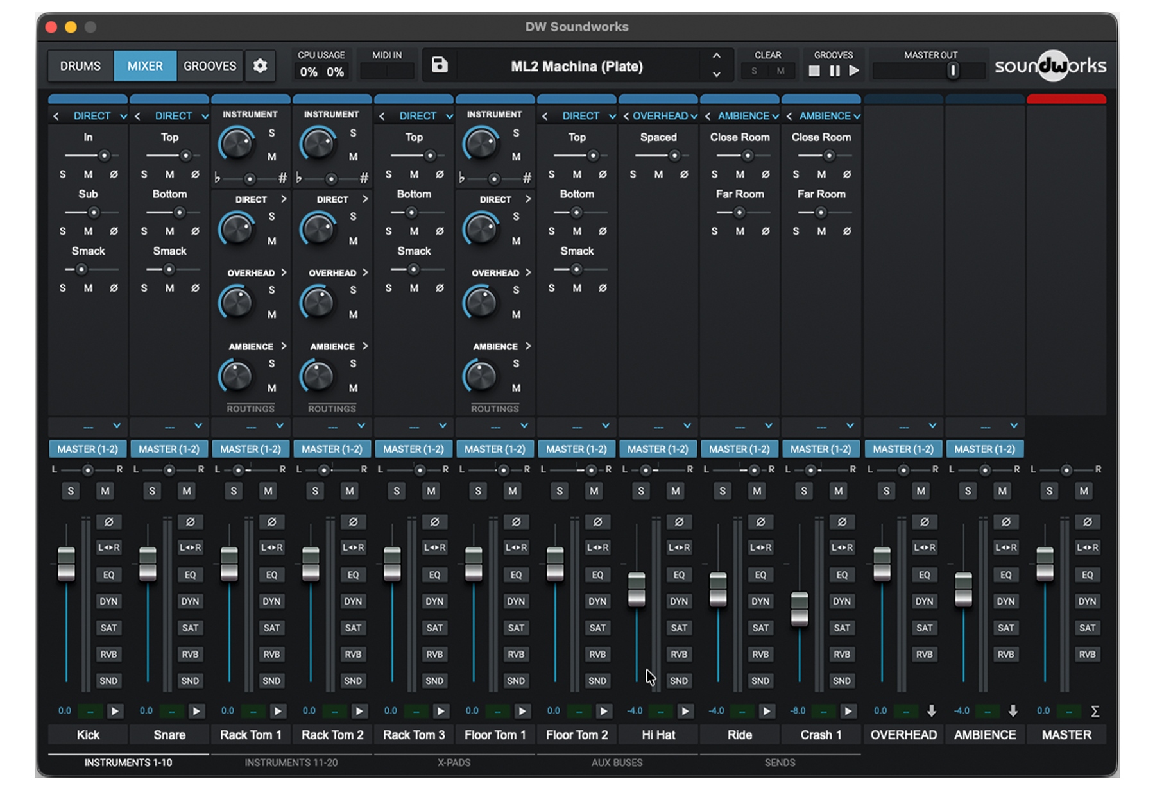Pause the groove playback
This screenshot has width=1155, height=793.
point(834,71)
